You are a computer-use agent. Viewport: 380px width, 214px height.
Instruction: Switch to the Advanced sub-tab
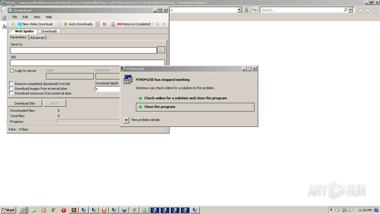[x=37, y=38]
